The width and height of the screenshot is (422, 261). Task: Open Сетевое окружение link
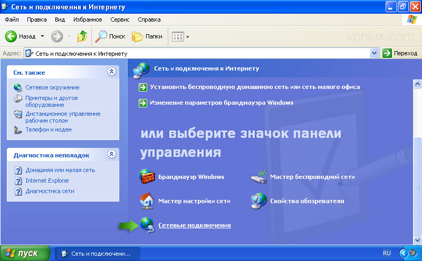point(52,87)
